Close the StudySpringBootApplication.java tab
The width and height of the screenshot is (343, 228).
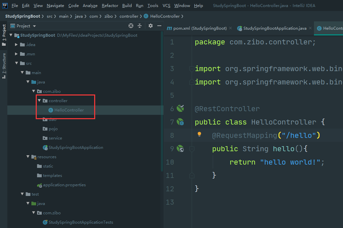tap(310, 28)
